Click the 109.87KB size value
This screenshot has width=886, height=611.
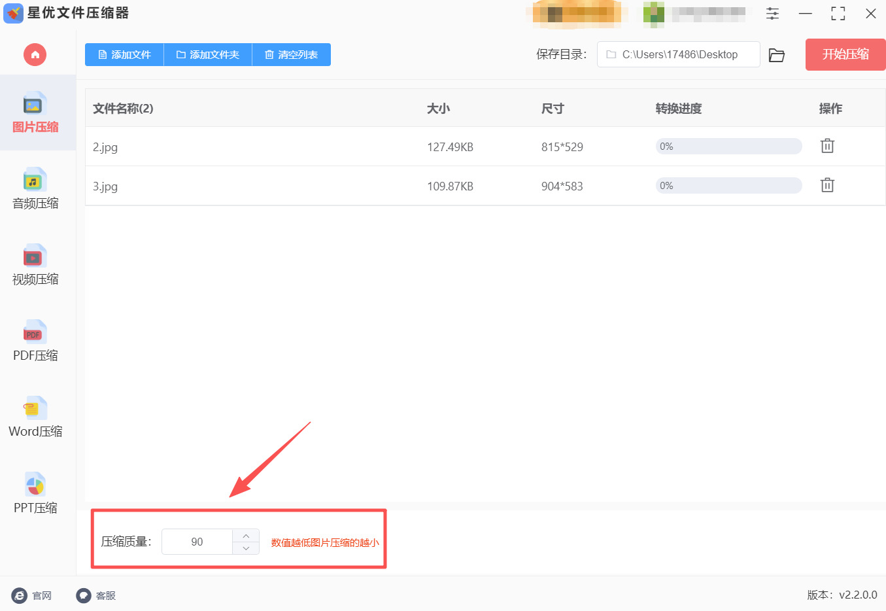[x=450, y=186]
